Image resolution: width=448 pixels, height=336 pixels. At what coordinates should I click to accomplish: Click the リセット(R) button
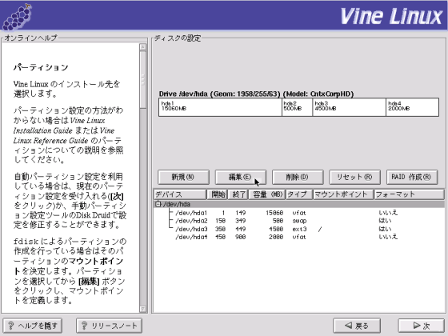[x=354, y=177]
